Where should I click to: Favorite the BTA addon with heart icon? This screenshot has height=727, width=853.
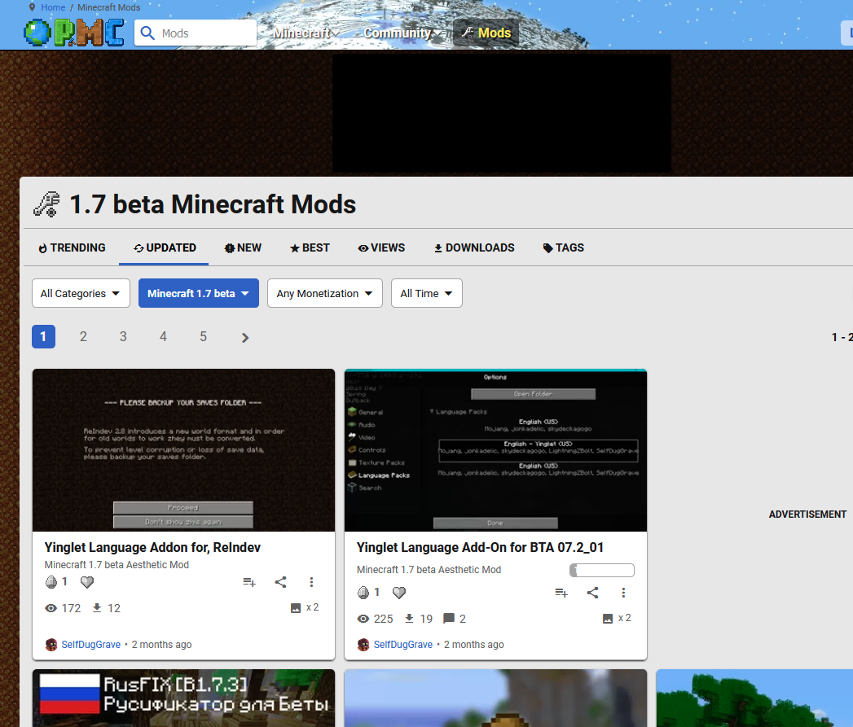pyautogui.click(x=399, y=593)
